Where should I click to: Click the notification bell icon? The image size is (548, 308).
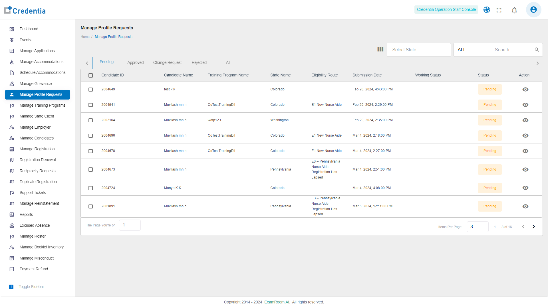514,10
